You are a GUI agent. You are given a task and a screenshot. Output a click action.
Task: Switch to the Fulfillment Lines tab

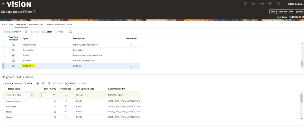pyautogui.click(x=36, y=24)
